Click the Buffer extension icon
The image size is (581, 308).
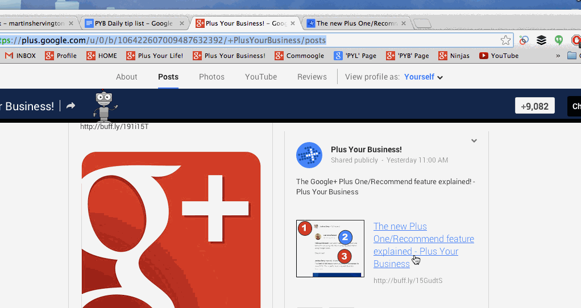(x=541, y=40)
